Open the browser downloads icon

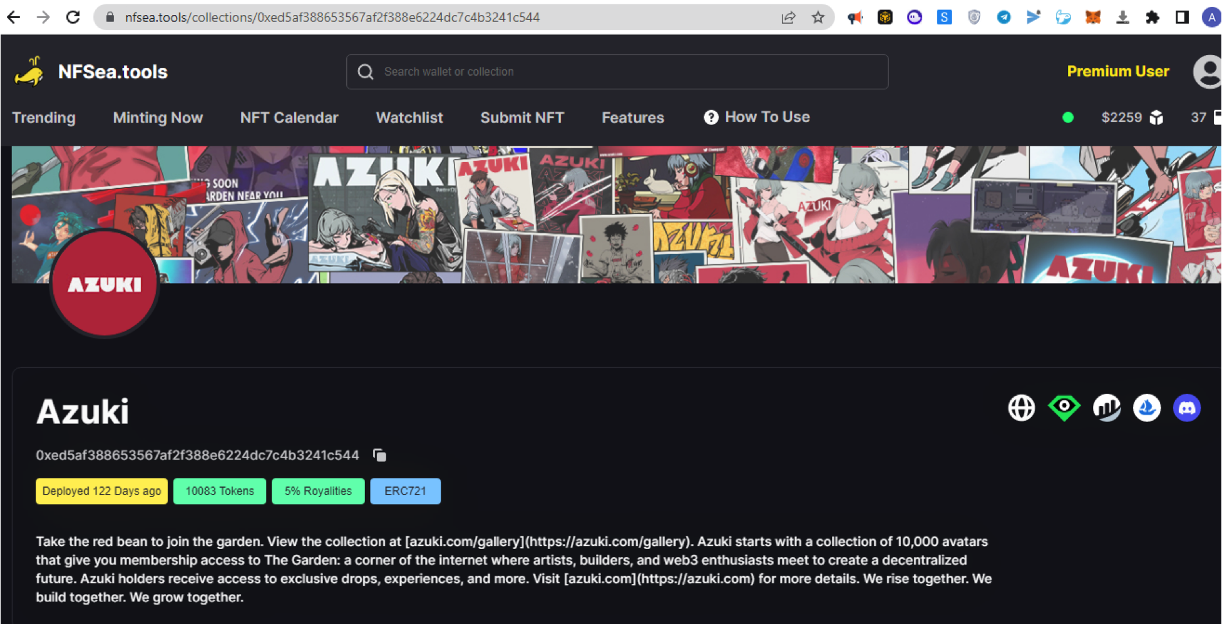(x=1123, y=18)
